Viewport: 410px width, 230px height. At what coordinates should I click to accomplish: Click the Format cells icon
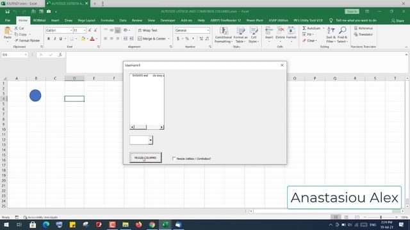(291, 31)
